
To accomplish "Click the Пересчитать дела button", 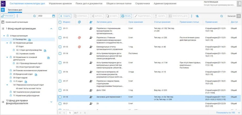I will (x=178, y=16).
